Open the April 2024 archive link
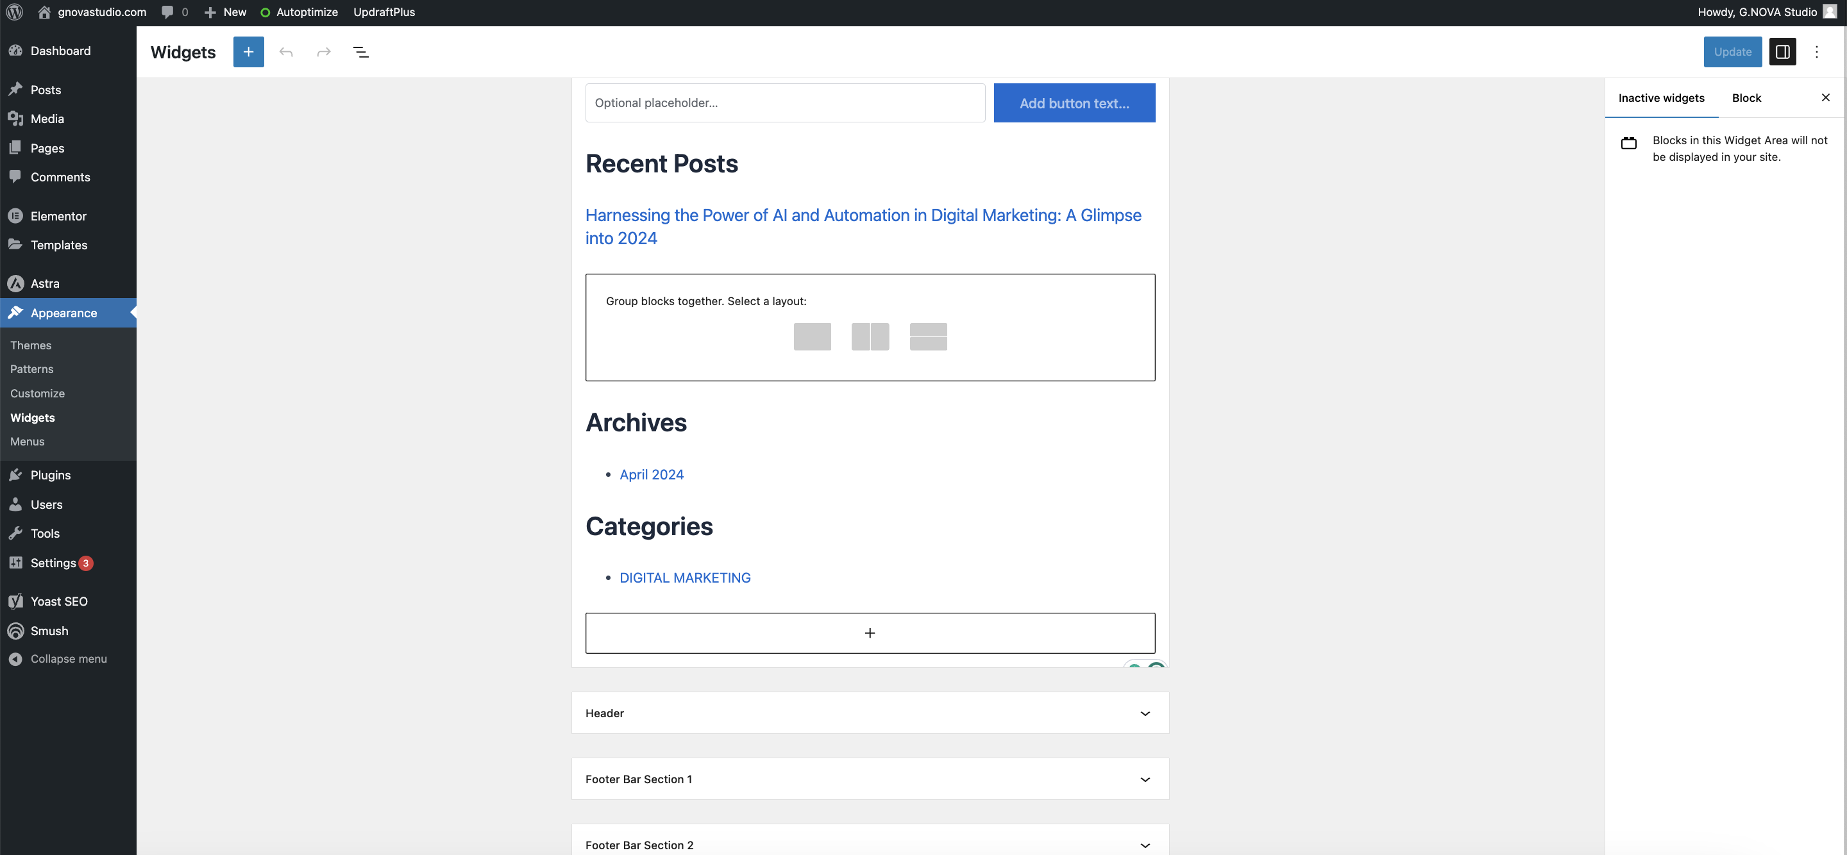Image resolution: width=1847 pixels, height=855 pixels. tap(651, 474)
